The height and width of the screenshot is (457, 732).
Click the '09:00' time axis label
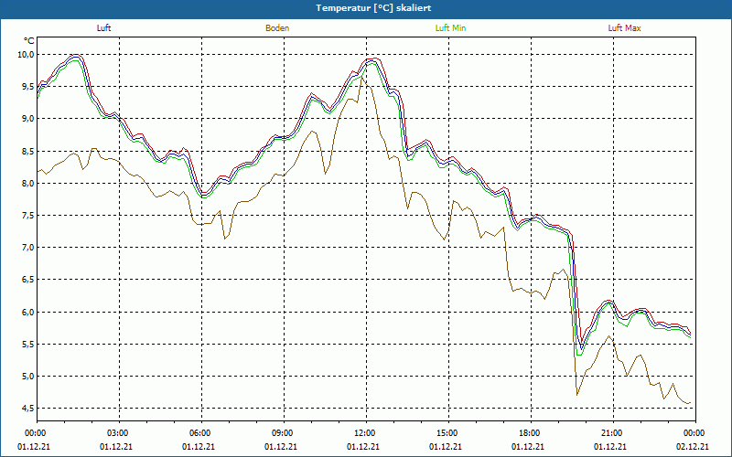click(x=281, y=433)
